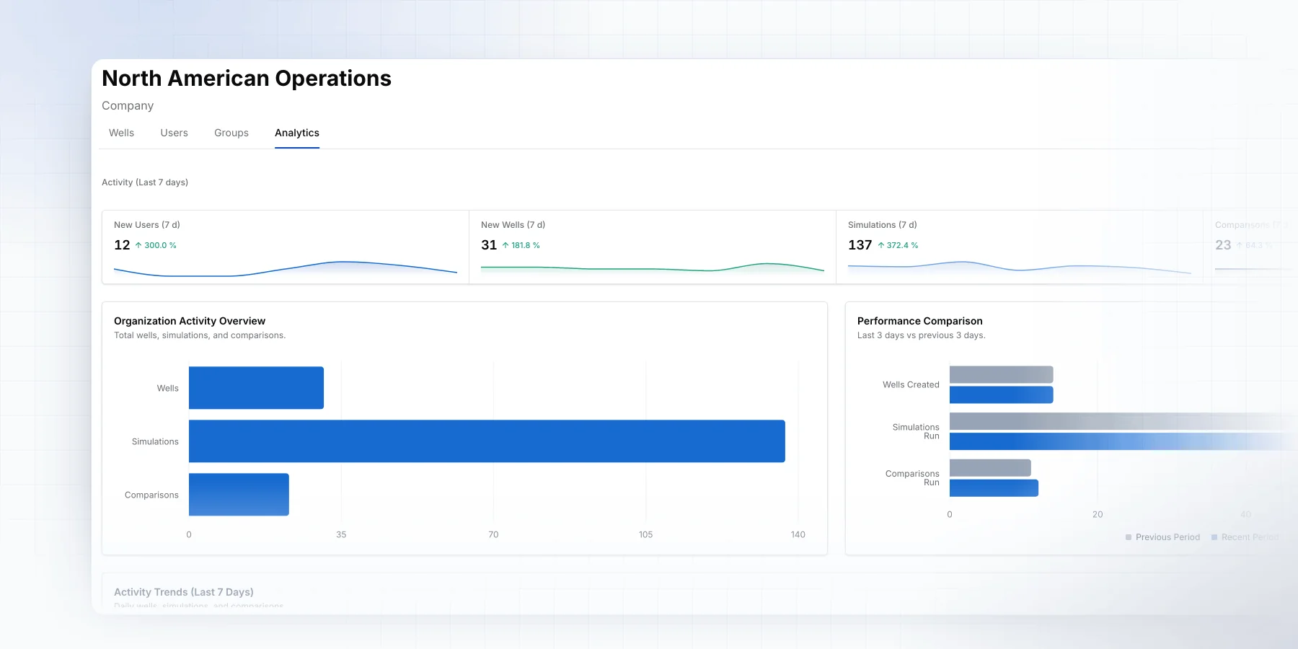Screen dimensions: 1298x649
Task: Click the Performance Comparison heading
Action: tap(919, 321)
